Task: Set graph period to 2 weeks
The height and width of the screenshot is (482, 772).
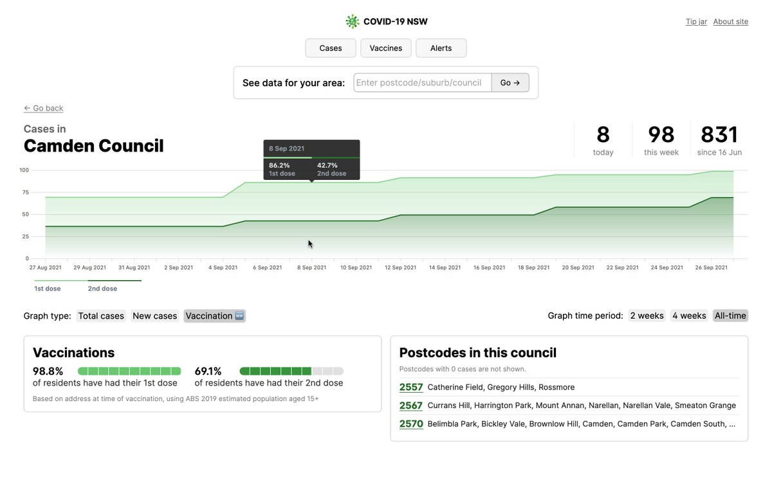Action: click(647, 316)
